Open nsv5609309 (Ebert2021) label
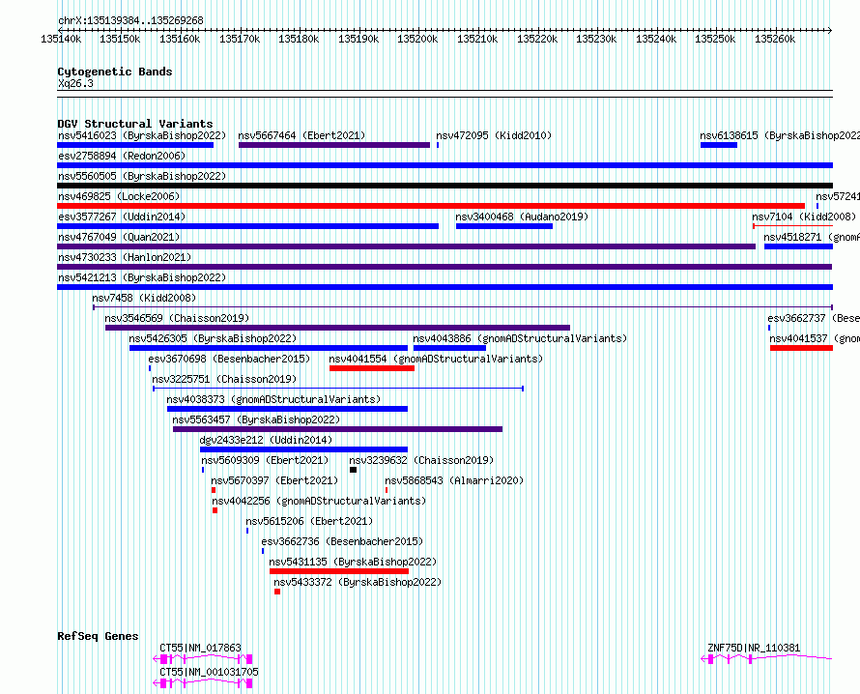The height and width of the screenshot is (694, 860). (x=265, y=460)
